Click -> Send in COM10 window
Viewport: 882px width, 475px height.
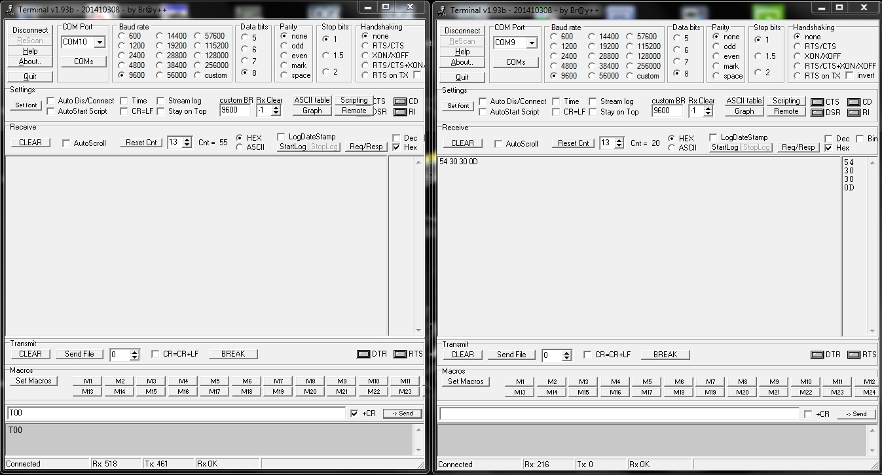pyautogui.click(x=403, y=413)
